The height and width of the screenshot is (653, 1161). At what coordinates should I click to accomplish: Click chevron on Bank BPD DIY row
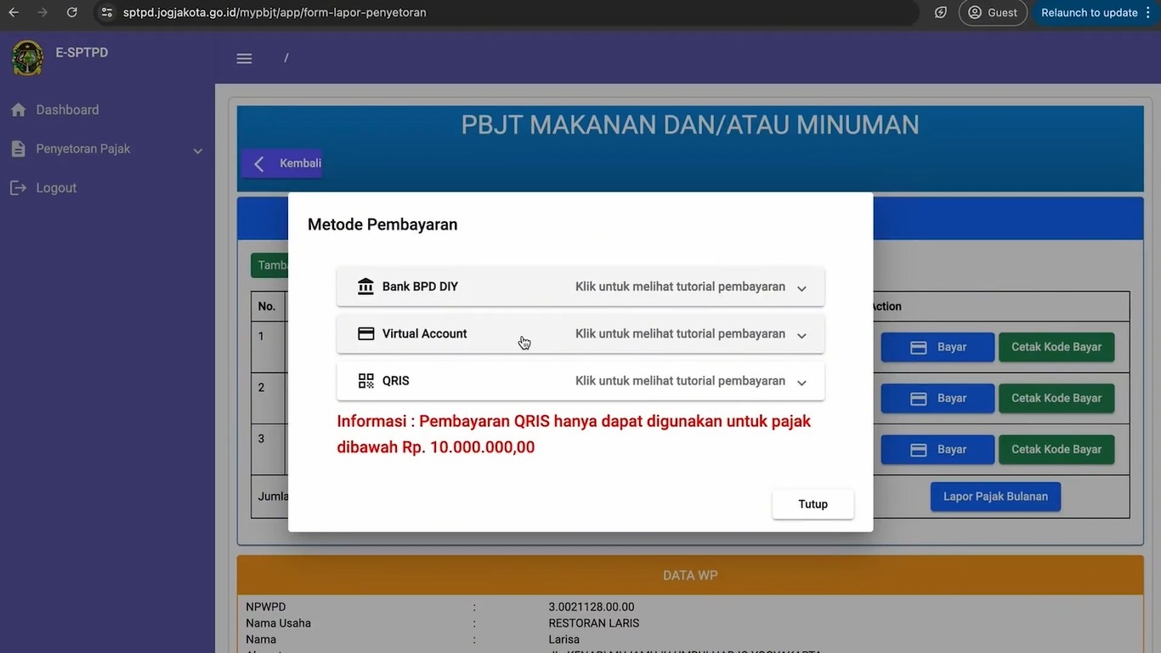pyautogui.click(x=801, y=288)
